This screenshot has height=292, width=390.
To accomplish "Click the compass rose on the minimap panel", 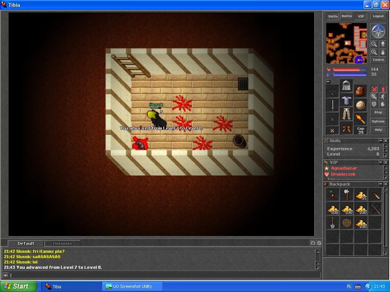I will 378,32.
